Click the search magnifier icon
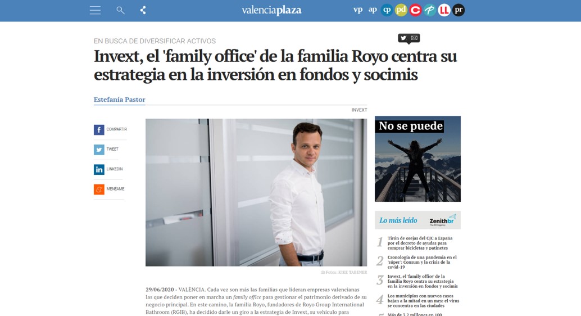Image resolution: width=581 pixels, height=316 pixels. pyautogui.click(x=120, y=10)
